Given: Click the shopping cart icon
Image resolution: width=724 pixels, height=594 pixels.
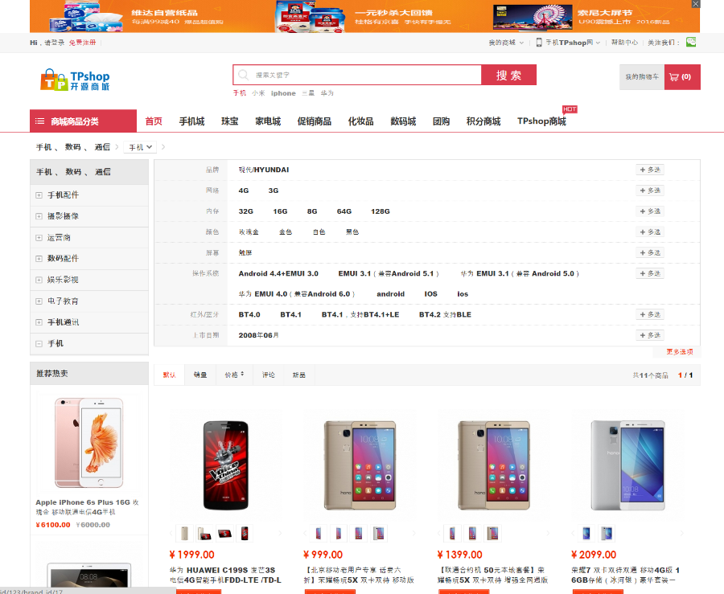Looking at the screenshot, I should tap(673, 77).
